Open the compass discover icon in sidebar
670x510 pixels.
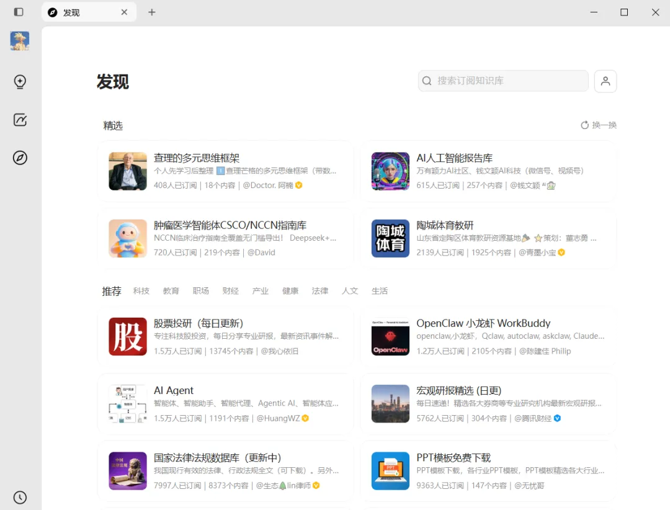[x=20, y=158]
